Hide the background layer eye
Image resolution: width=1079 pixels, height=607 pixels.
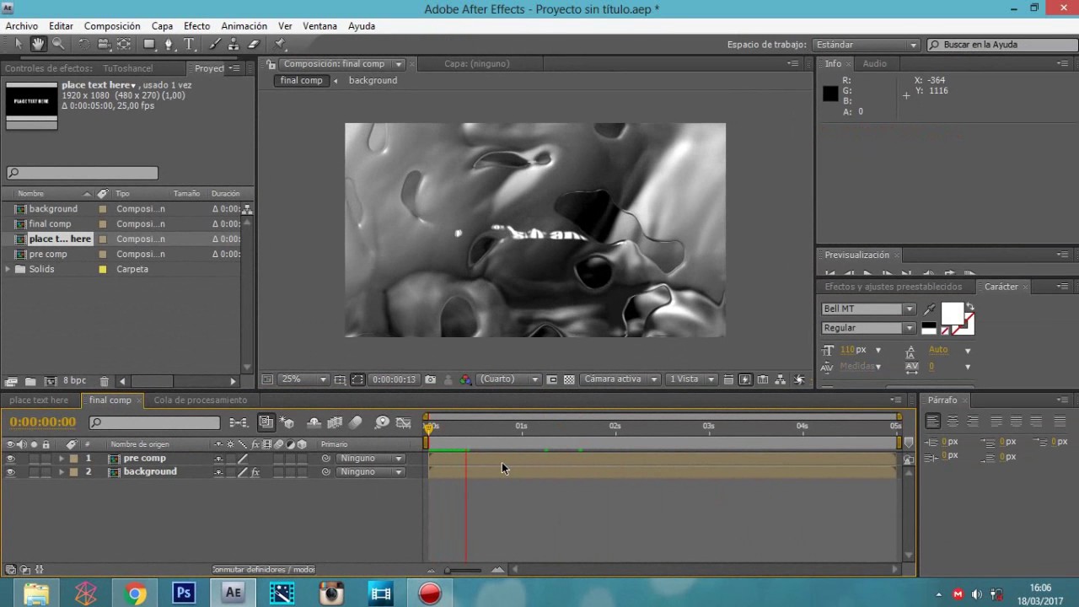pyautogui.click(x=10, y=472)
